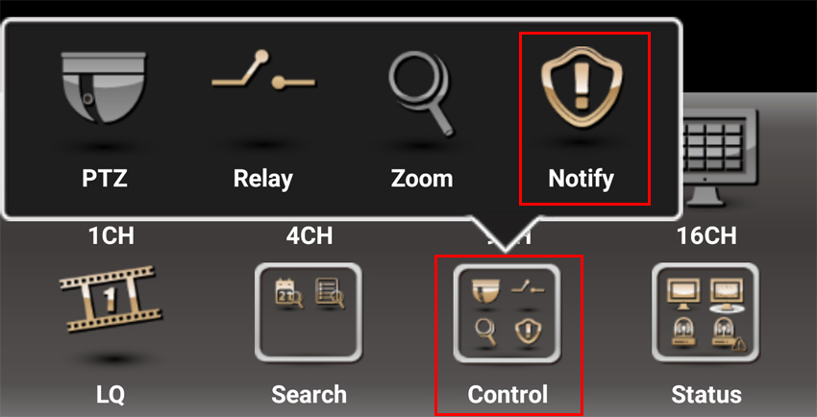Activate the Zoom magnifier icon
The image size is (817, 417).
(x=422, y=95)
